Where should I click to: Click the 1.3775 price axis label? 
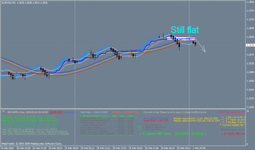click(x=251, y=11)
